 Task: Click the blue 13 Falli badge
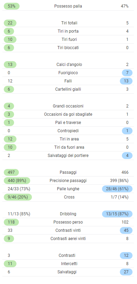(x=126, y=81)
